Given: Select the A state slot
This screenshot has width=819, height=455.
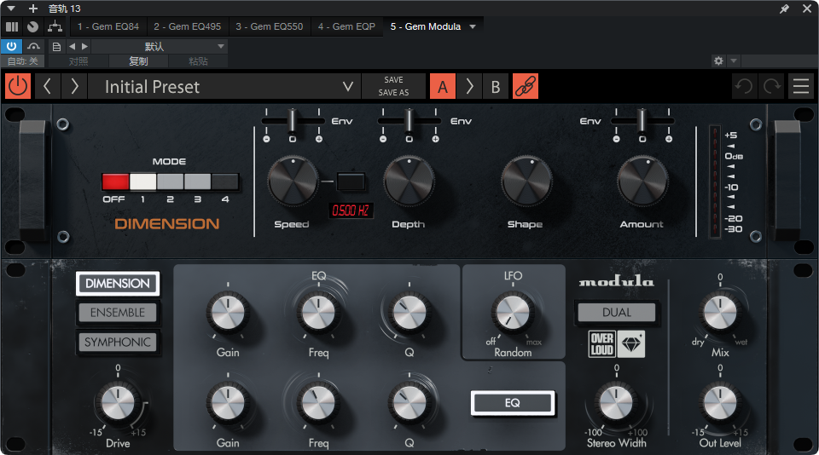Looking at the screenshot, I should [x=443, y=86].
